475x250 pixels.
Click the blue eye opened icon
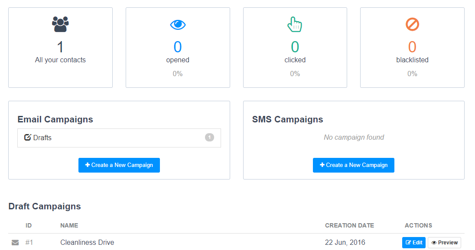tap(178, 25)
